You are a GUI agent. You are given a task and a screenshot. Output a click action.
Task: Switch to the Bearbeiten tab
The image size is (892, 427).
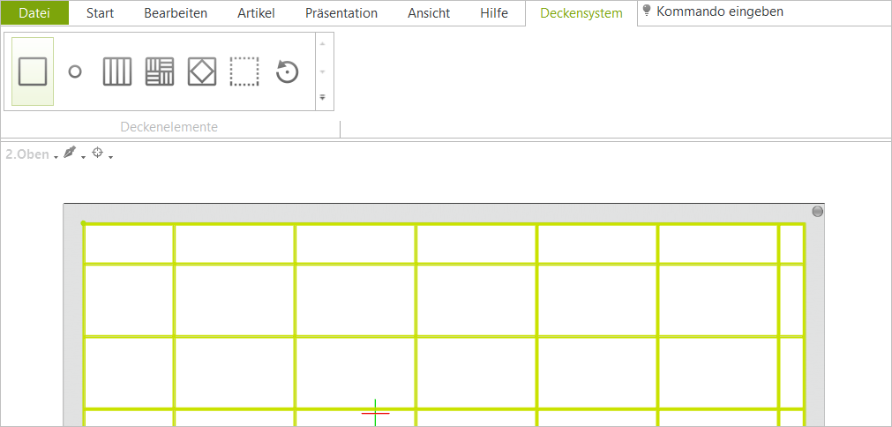pos(176,13)
